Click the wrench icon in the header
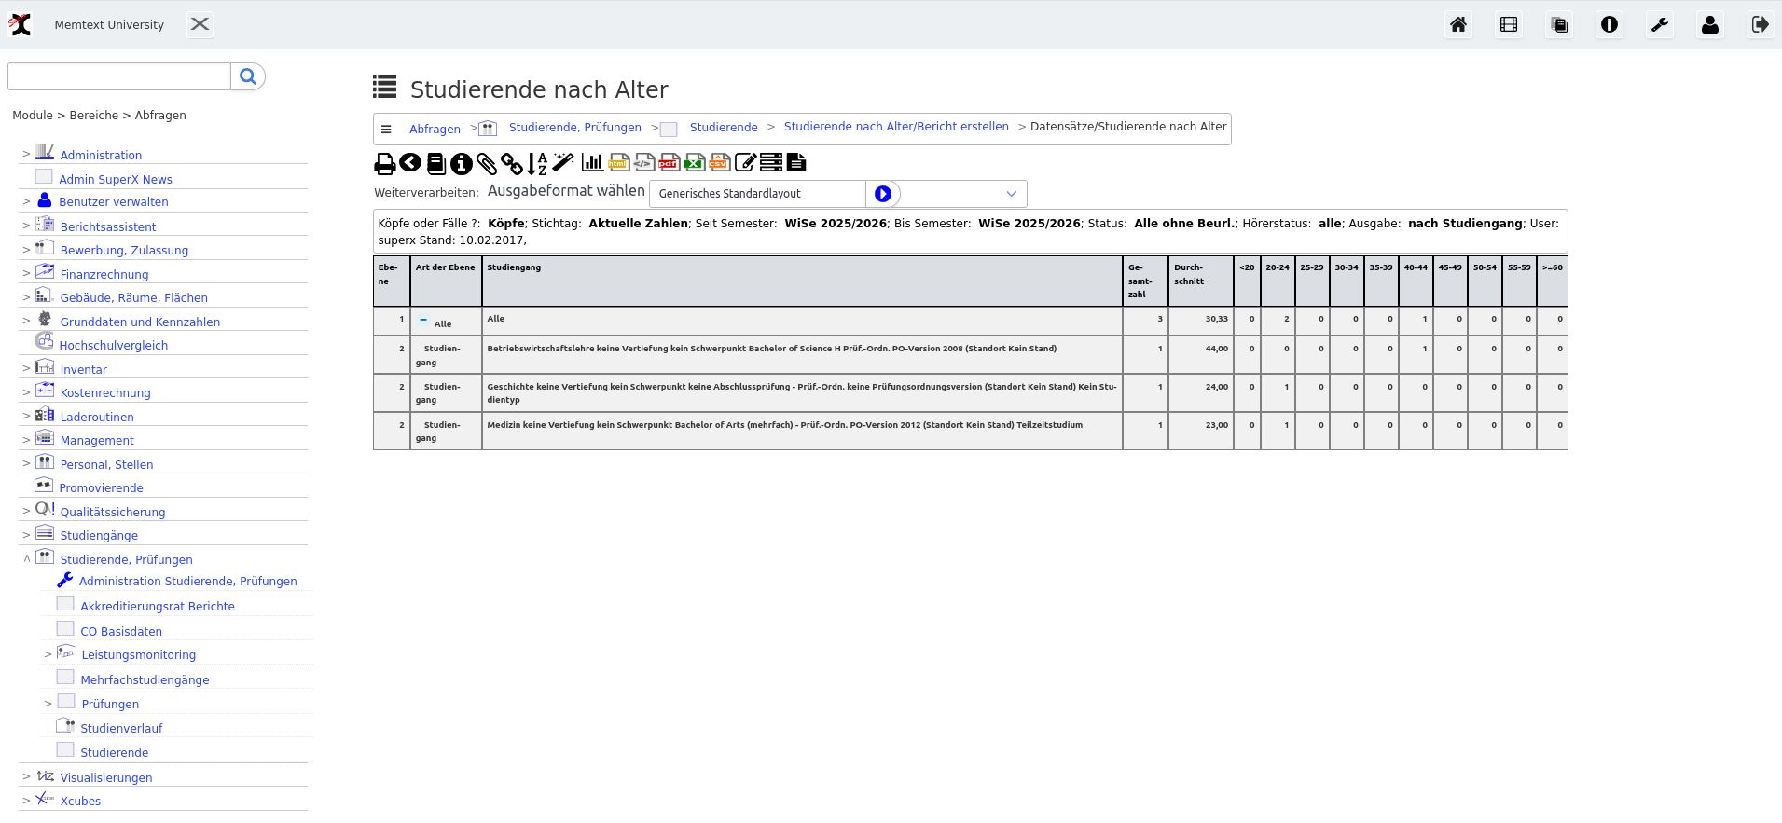1782x823 pixels. pos(1660,25)
